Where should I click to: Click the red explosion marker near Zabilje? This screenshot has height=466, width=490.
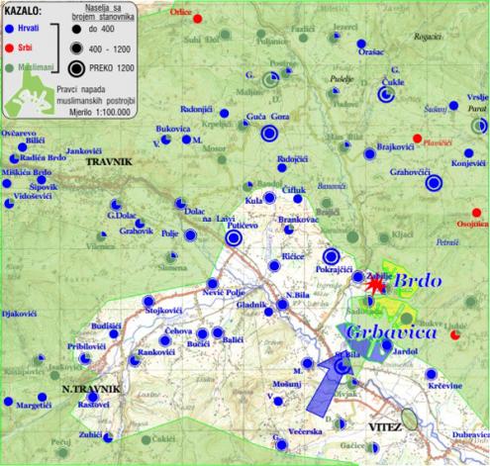(375, 285)
